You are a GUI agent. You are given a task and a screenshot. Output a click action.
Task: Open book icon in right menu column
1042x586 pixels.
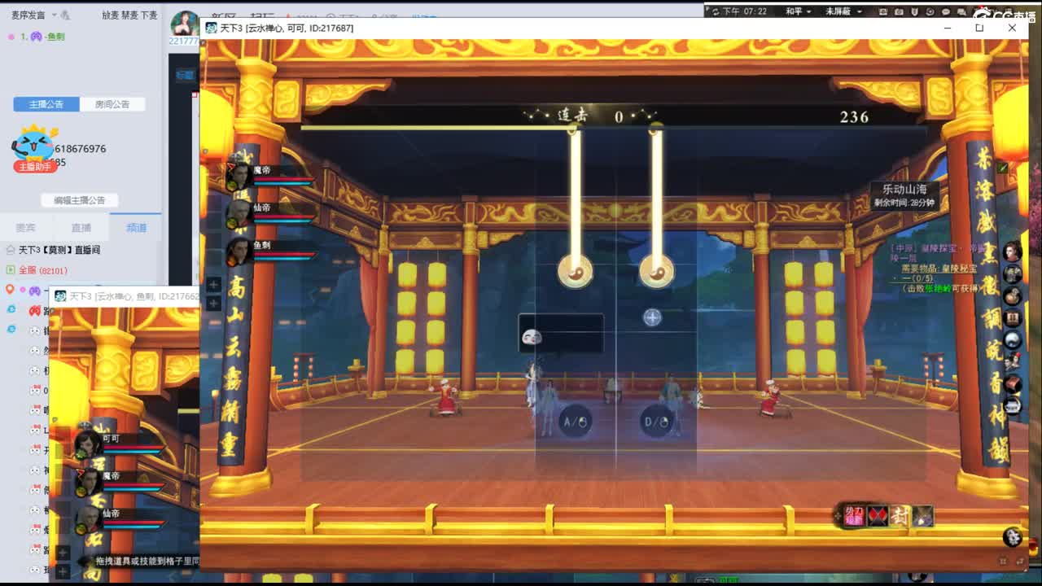(x=1012, y=317)
